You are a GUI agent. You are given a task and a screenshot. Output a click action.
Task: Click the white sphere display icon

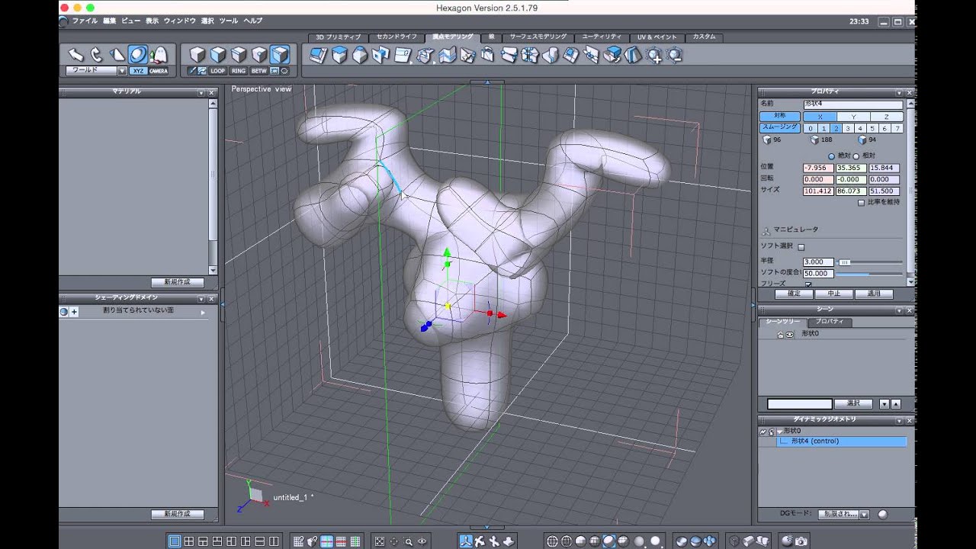tap(655, 541)
